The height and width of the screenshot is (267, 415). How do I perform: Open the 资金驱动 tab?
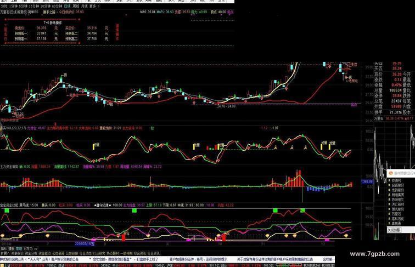click(x=44, y=253)
